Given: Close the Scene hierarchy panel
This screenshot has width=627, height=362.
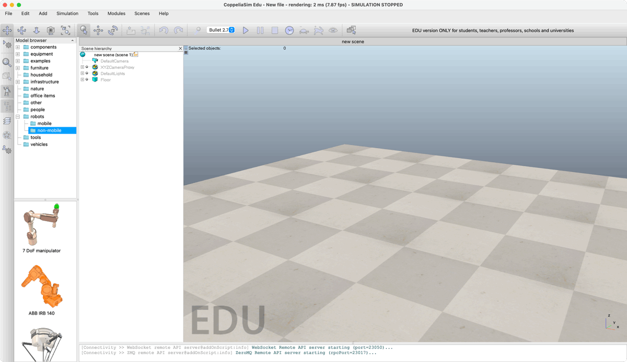Looking at the screenshot, I should click(181, 49).
